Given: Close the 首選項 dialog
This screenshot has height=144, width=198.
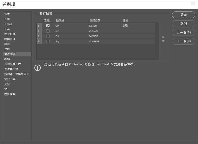Looking at the screenshot, I should (193, 5).
